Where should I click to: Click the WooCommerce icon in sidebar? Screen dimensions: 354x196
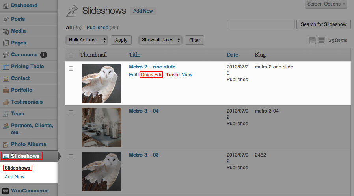6,191
